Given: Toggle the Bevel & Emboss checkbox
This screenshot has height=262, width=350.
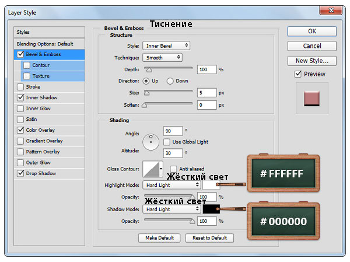Looking at the screenshot, I should 20,54.
